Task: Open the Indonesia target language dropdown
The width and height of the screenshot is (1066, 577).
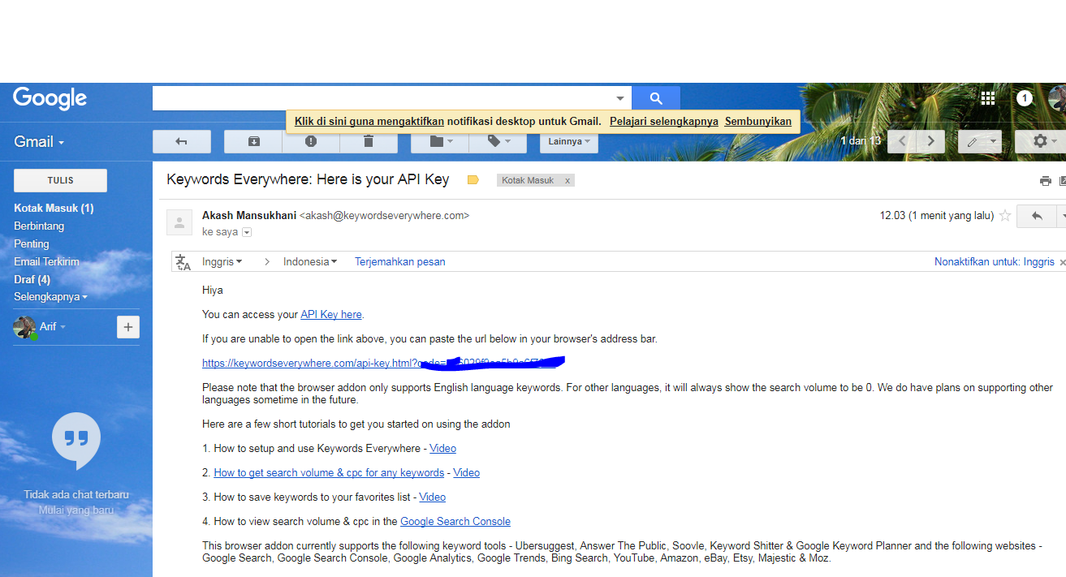Action: pos(311,261)
